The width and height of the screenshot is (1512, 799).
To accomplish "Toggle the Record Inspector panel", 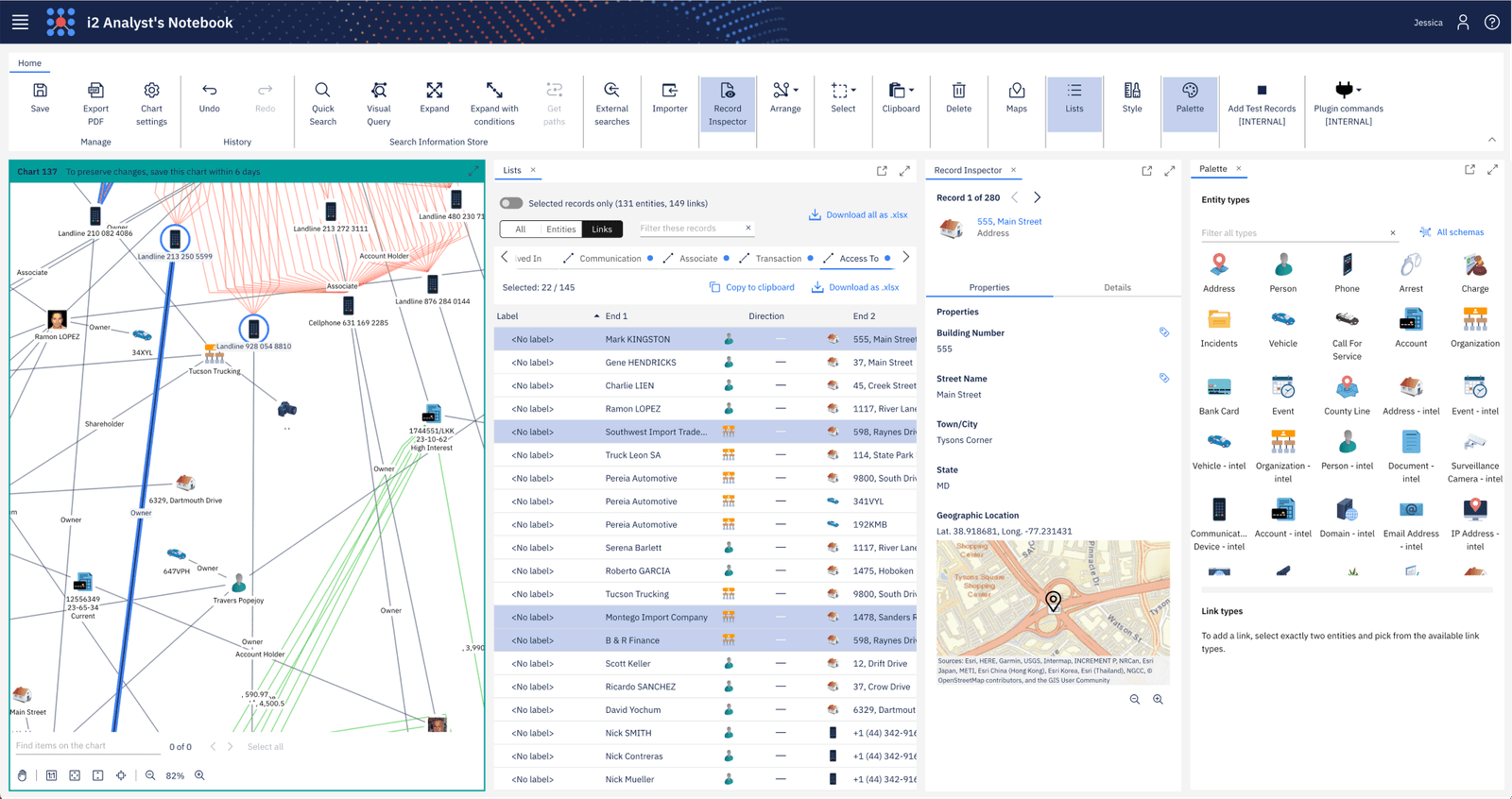I will click(728, 103).
